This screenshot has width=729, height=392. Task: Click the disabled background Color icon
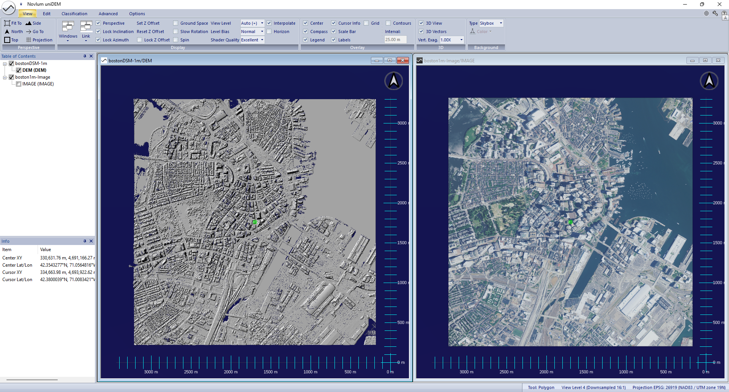(x=473, y=32)
